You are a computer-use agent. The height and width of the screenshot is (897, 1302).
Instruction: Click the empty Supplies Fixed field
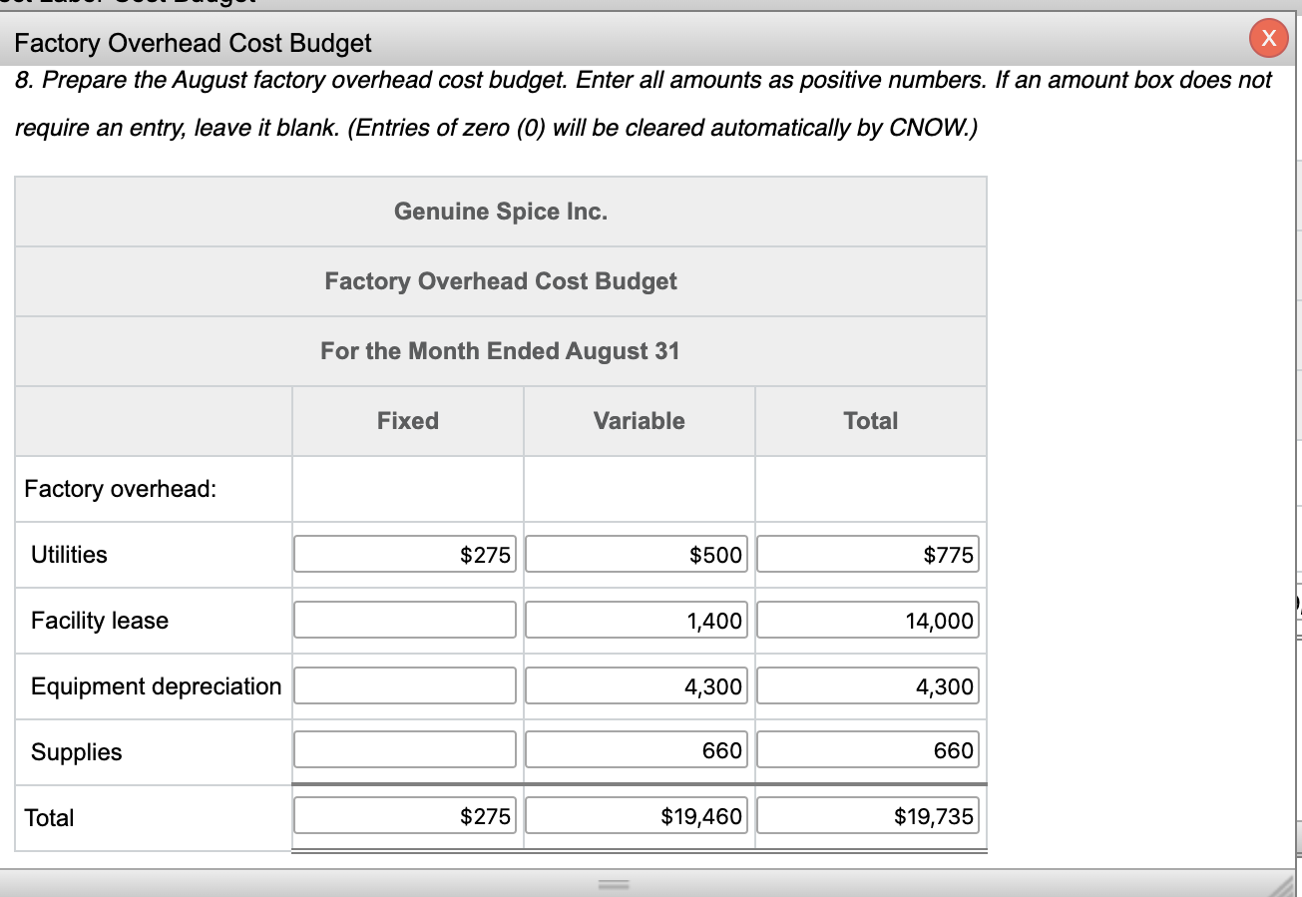(x=404, y=749)
